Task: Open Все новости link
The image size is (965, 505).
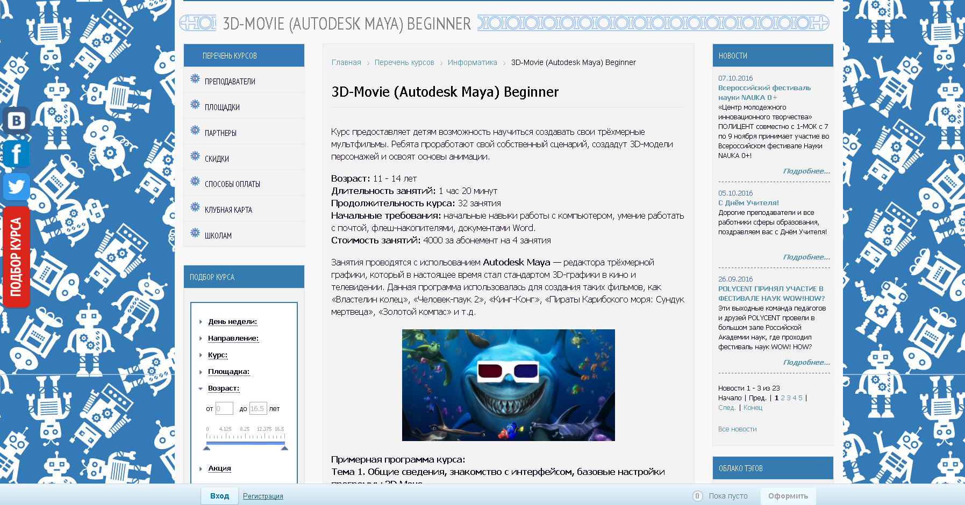Action: pyautogui.click(x=737, y=429)
